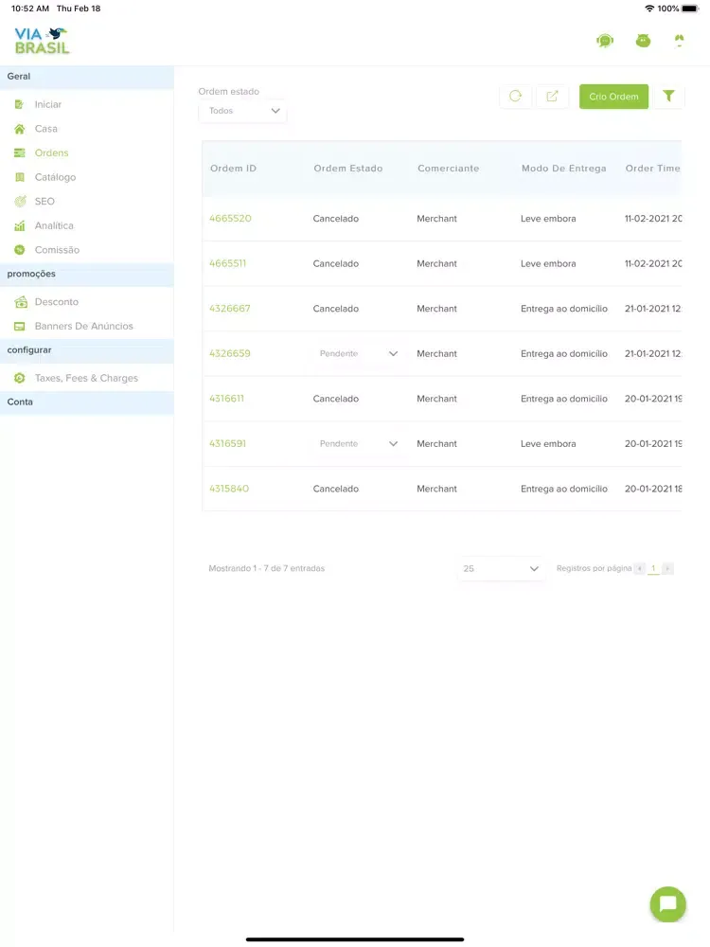This screenshot has width=710, height=947.
Task: Click 'Leve embora' for order 4665511
Action: click(x=548, y=263)
